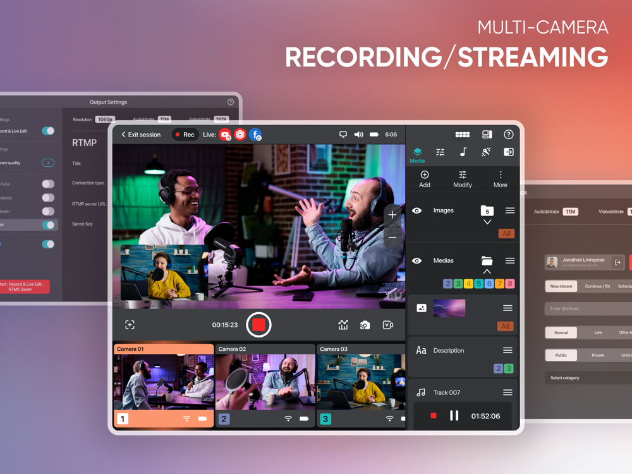Log out Jonathan Livingston account icon
This screenshot has width=632, height=474.
[617, 262]
